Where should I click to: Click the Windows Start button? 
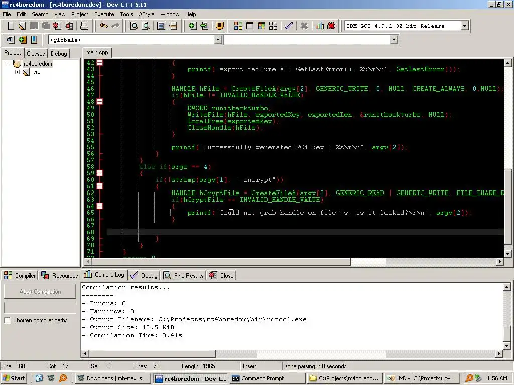[14, 378]
